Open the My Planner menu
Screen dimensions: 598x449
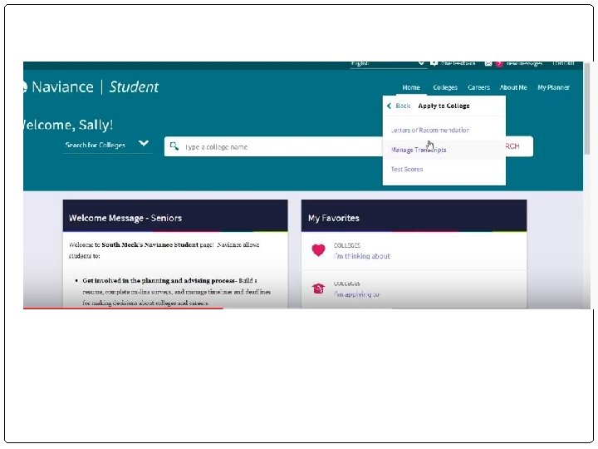[553, 87]
